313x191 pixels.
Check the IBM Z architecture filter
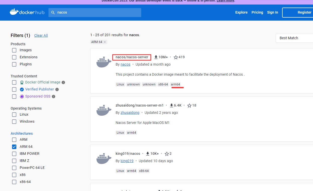[14, 161]
